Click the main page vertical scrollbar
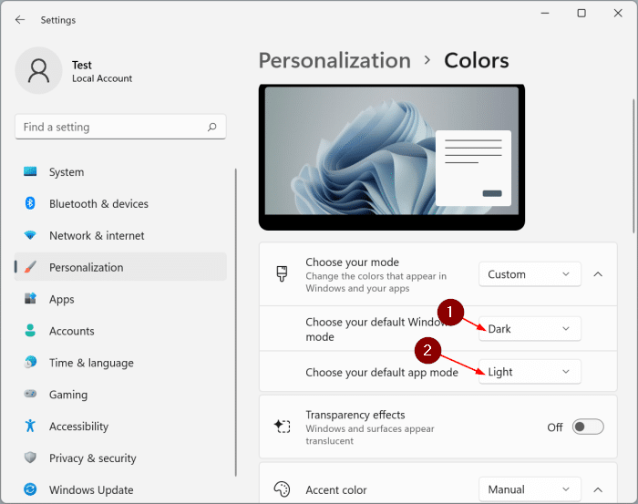The image size is (638, 504). [x=633, y=166]
